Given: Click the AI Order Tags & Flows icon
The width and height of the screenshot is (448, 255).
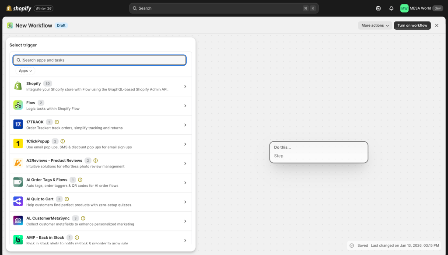Looking at the screenshot, I should tap(18, 182).
